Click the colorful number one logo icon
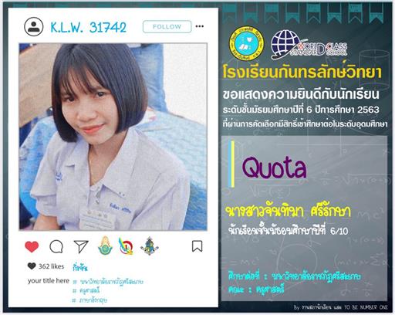 (126, 246)
